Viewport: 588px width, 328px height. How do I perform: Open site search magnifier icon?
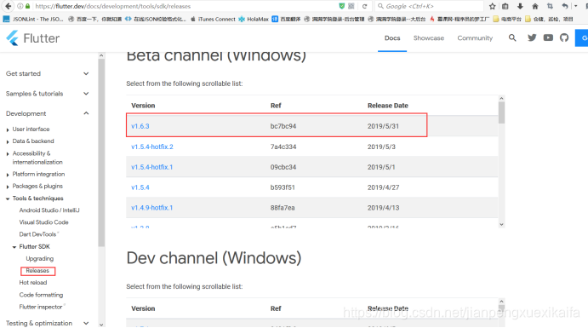[512, 37]
